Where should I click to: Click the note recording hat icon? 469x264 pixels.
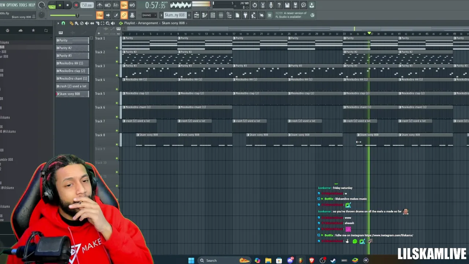pyautogui.click(x=132, y=15)
